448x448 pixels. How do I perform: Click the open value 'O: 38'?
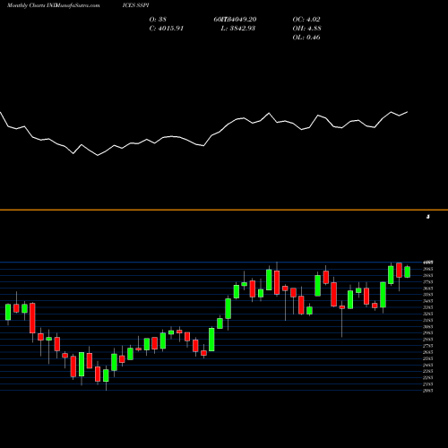158,20
